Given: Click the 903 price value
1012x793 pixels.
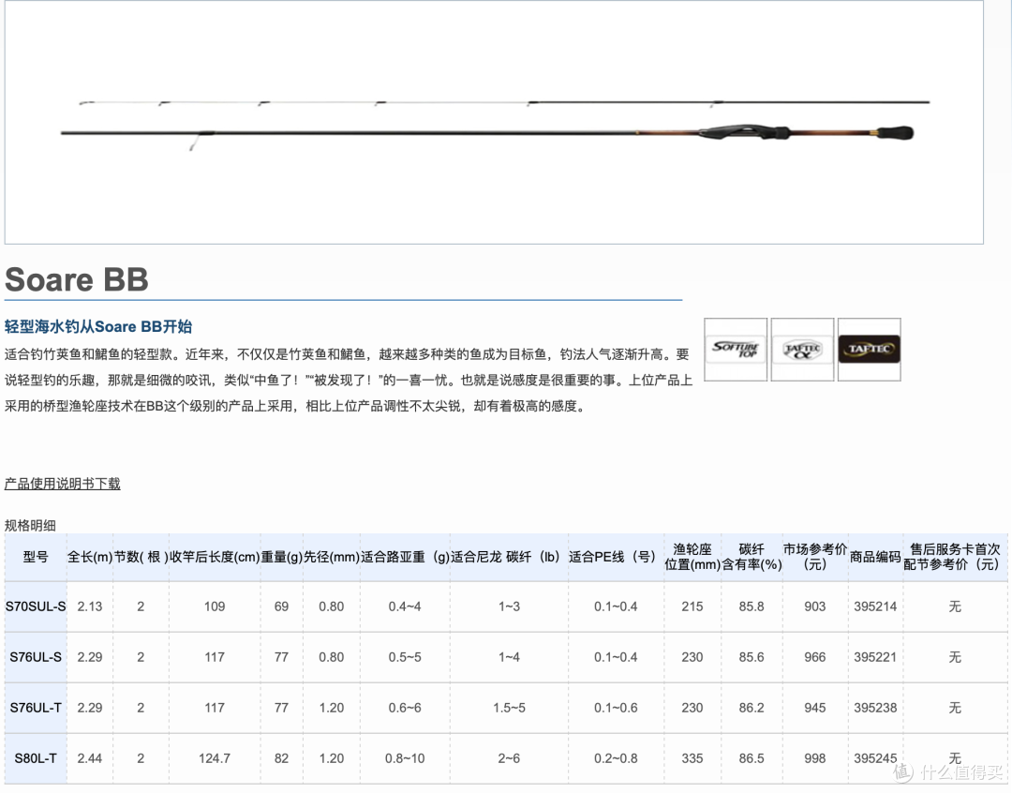Looking at the screenshot, I should pos(815,607).
